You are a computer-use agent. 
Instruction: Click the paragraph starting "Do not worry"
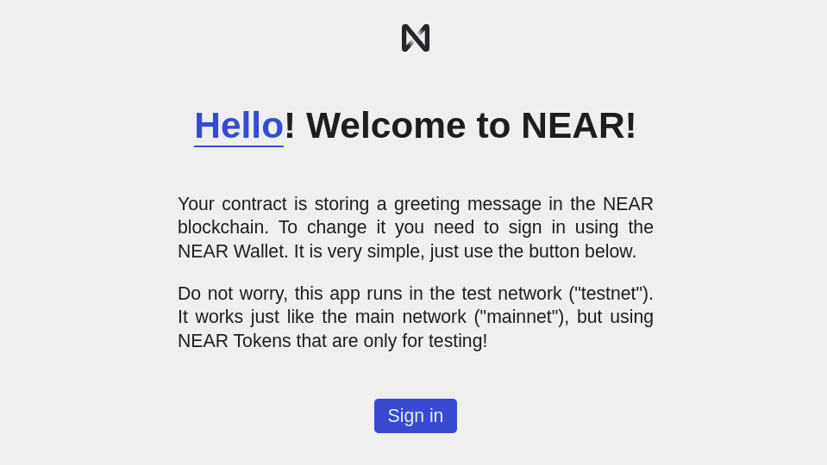(416, 317)
